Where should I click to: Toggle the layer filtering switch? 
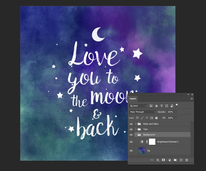(177, 105)
